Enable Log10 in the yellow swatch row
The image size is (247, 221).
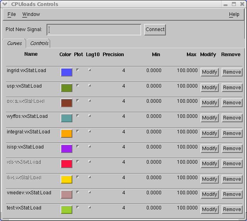point(89,177)
